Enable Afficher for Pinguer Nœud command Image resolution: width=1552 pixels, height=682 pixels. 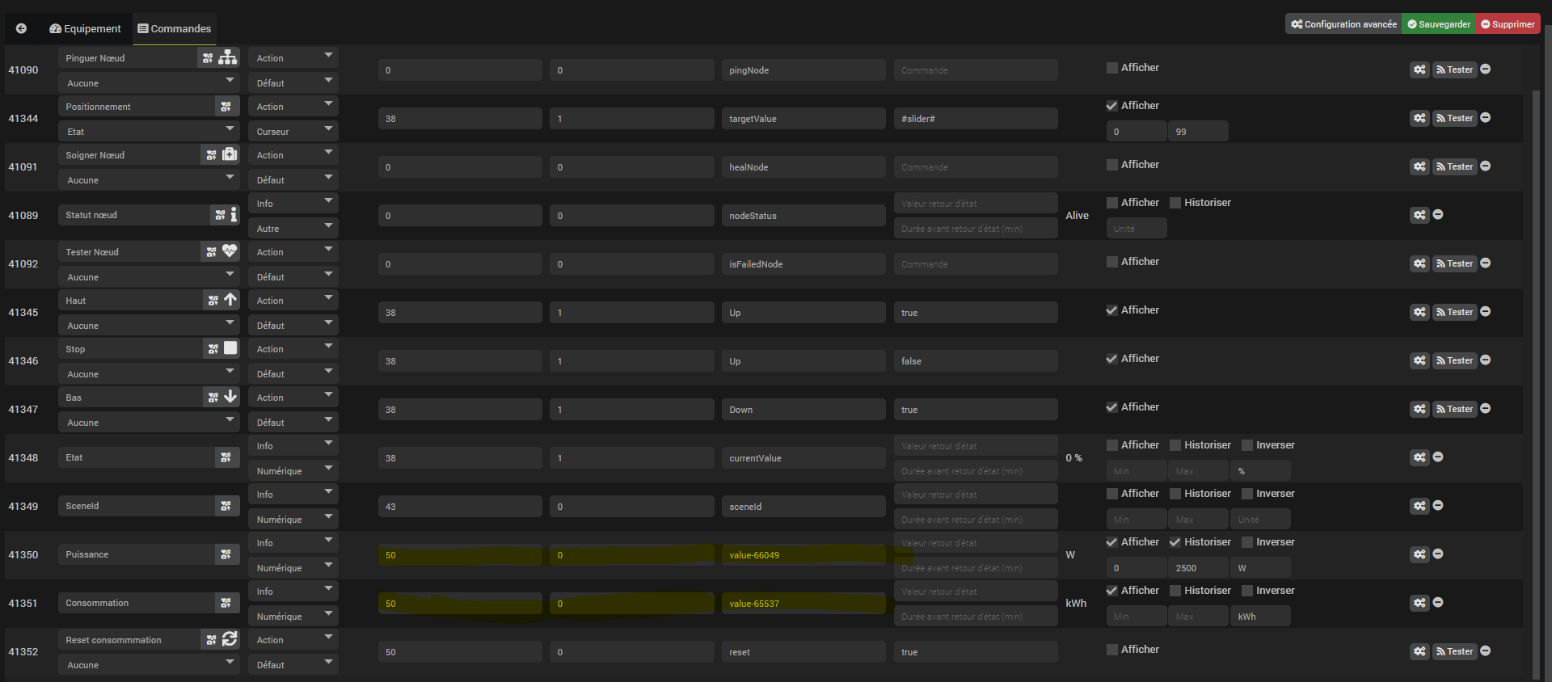(1112, 68)
